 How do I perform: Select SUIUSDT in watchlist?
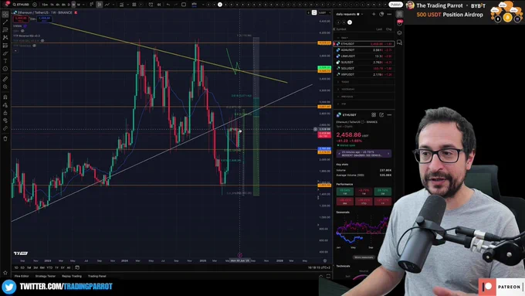(x=364, y=62)
